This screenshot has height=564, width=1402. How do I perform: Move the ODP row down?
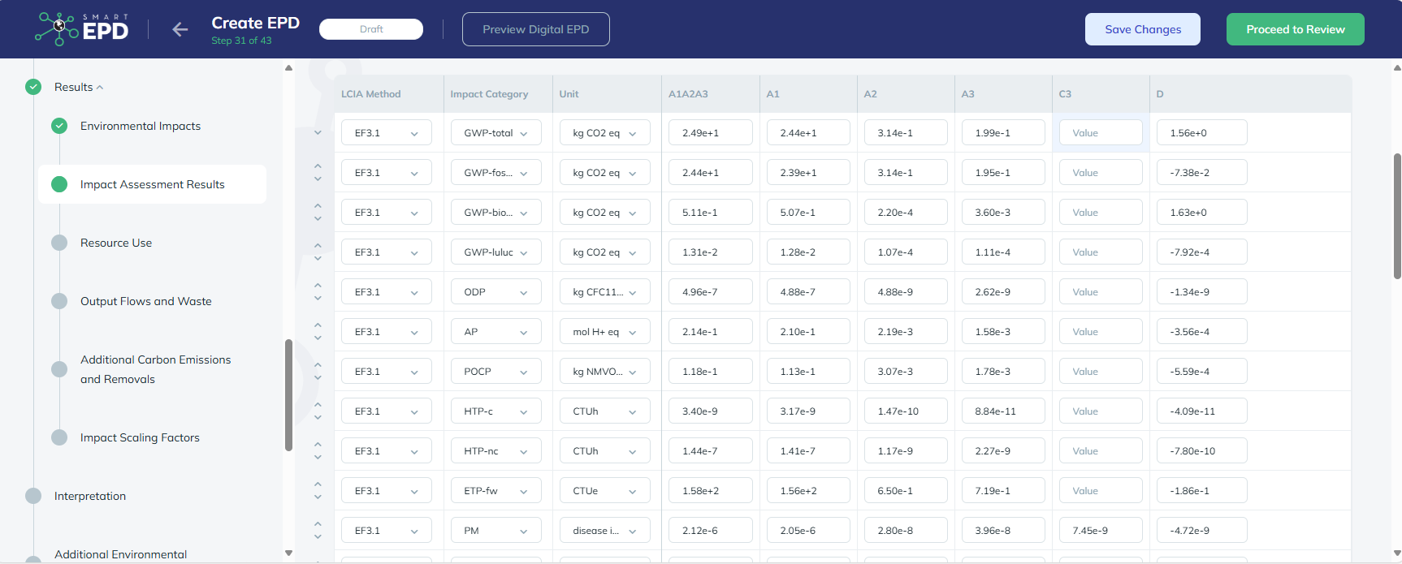[318, 299]
